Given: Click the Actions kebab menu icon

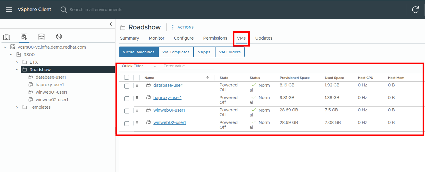Looking at the screenshot, I should click(173, 27).
